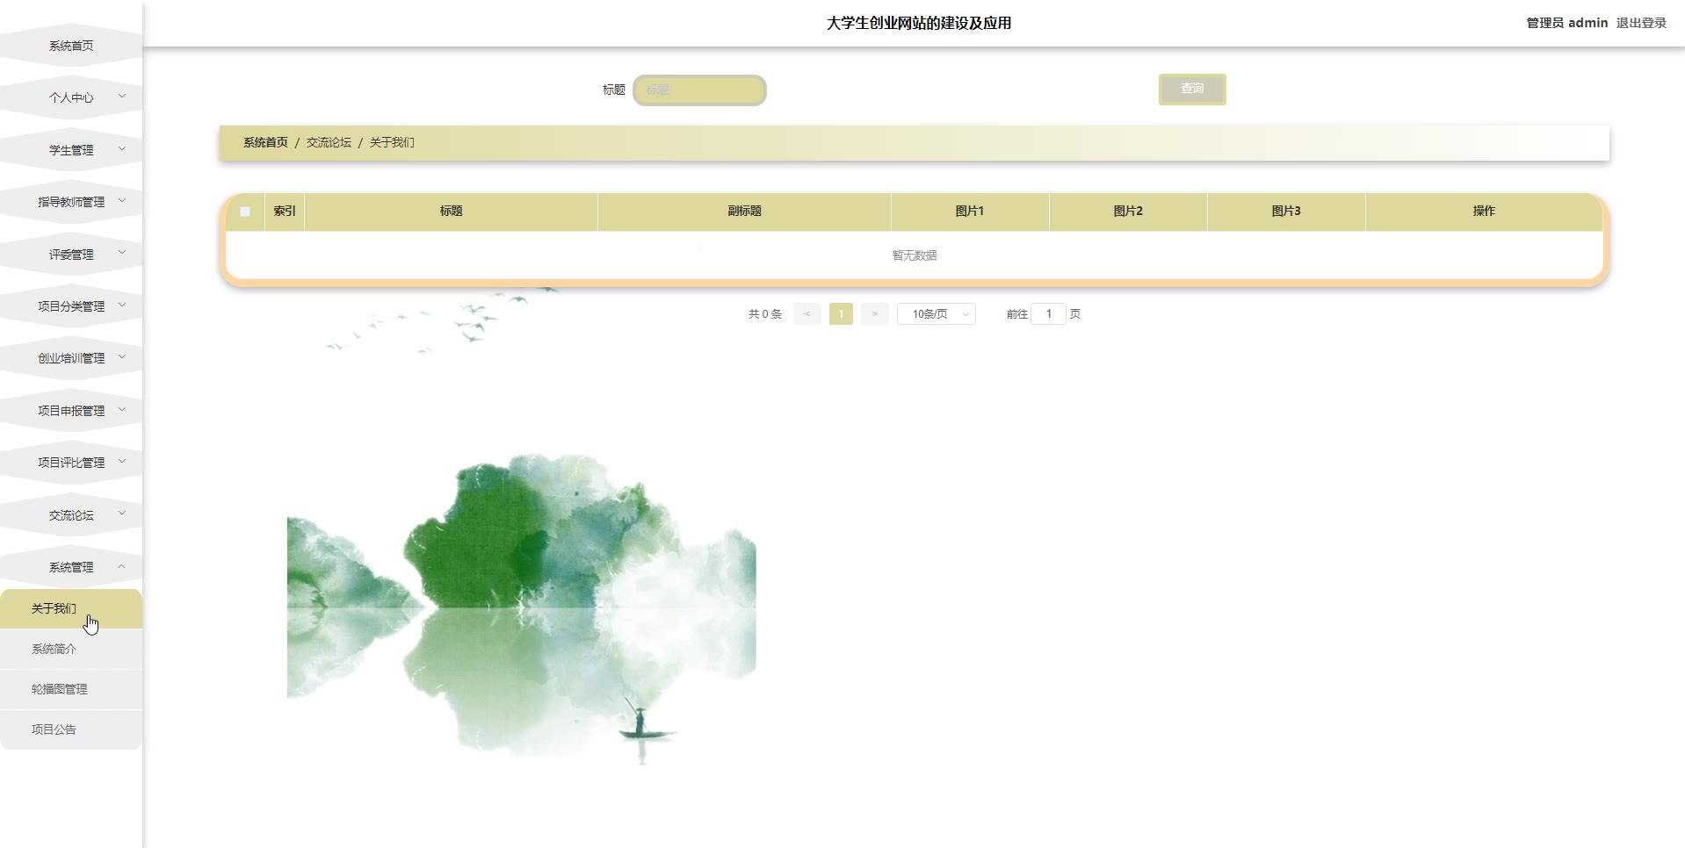
Task: Expand the 项目评比管理 menu
Action: coord(71,463)
